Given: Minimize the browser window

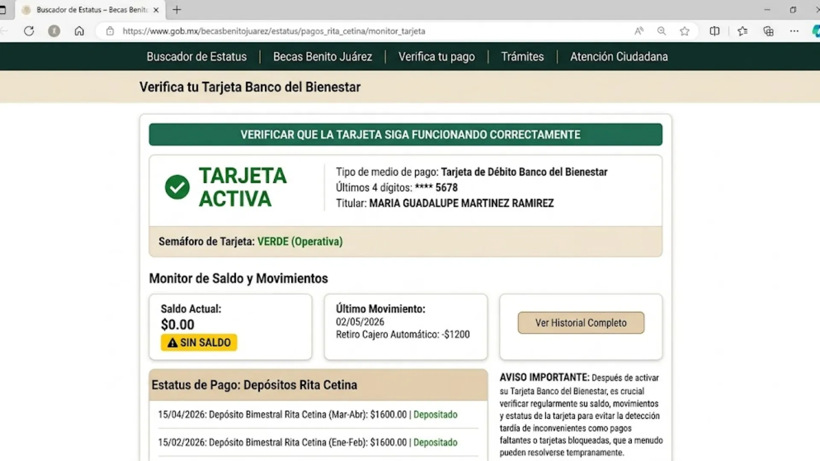Looking at the screenshot, I should tap(767, 9).
